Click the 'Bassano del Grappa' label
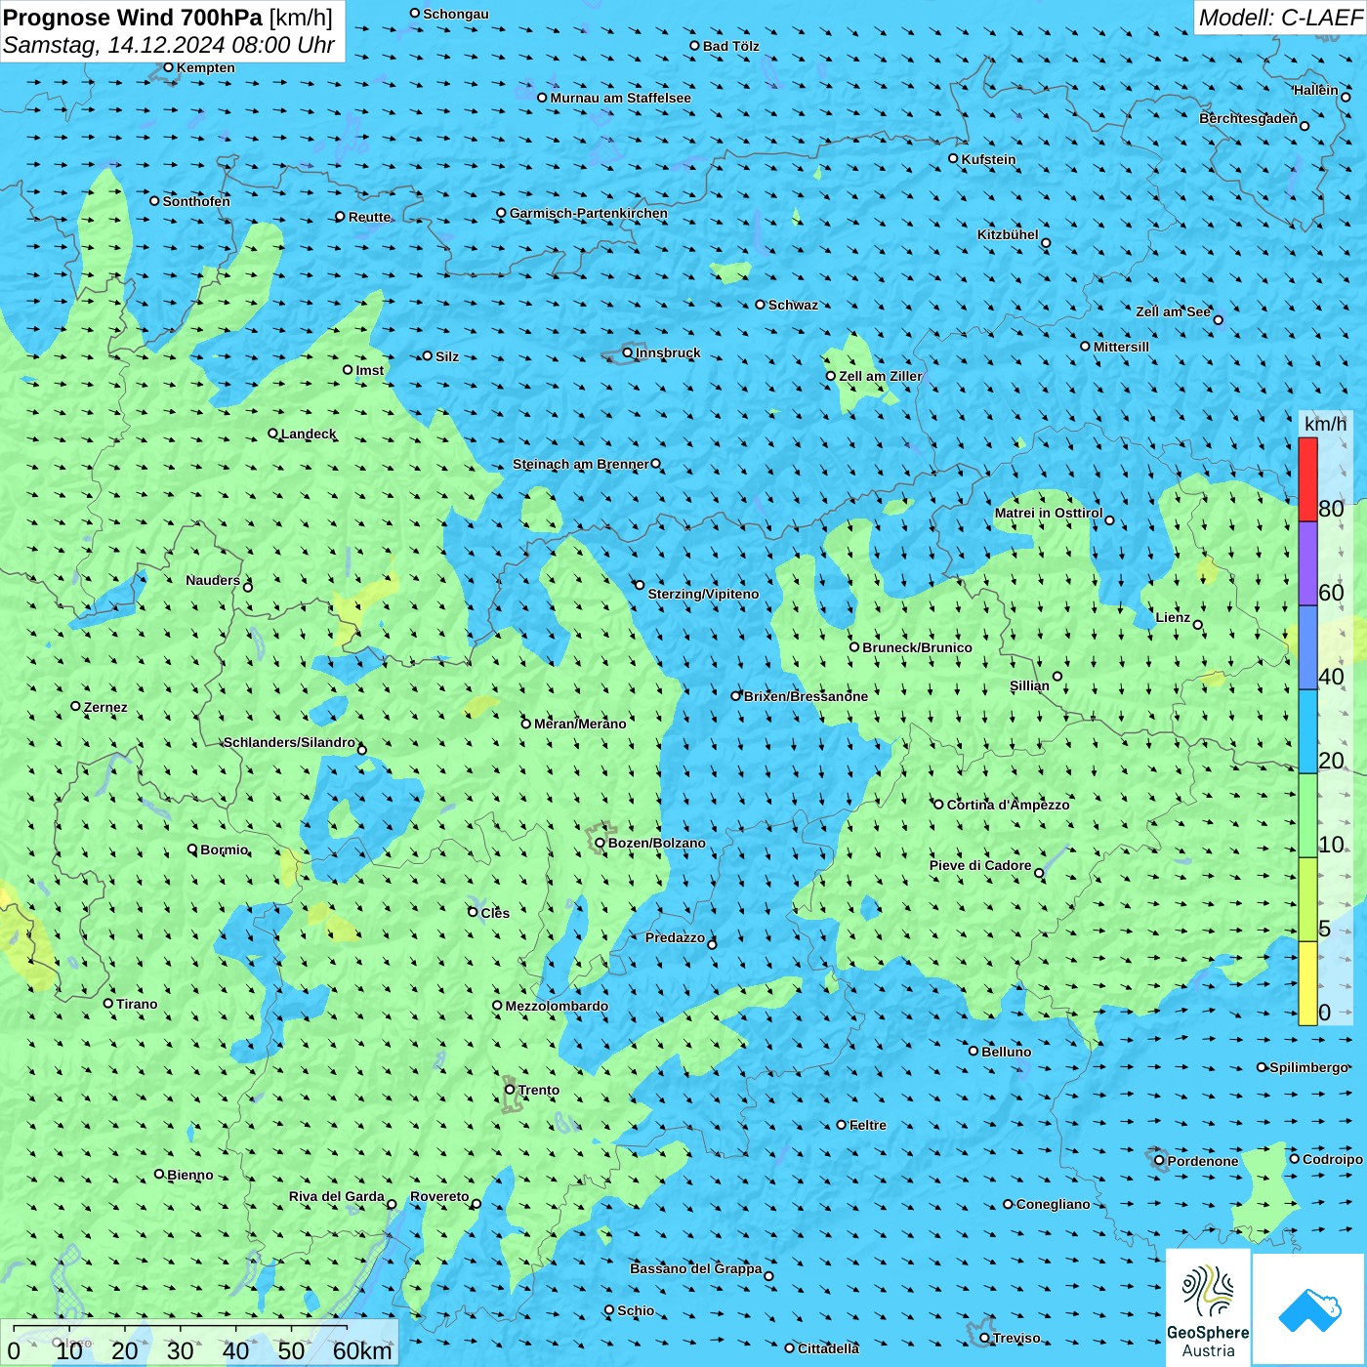This screenshot has height=1367, width=1367. pyautogui.click(x=696, y=1268)
